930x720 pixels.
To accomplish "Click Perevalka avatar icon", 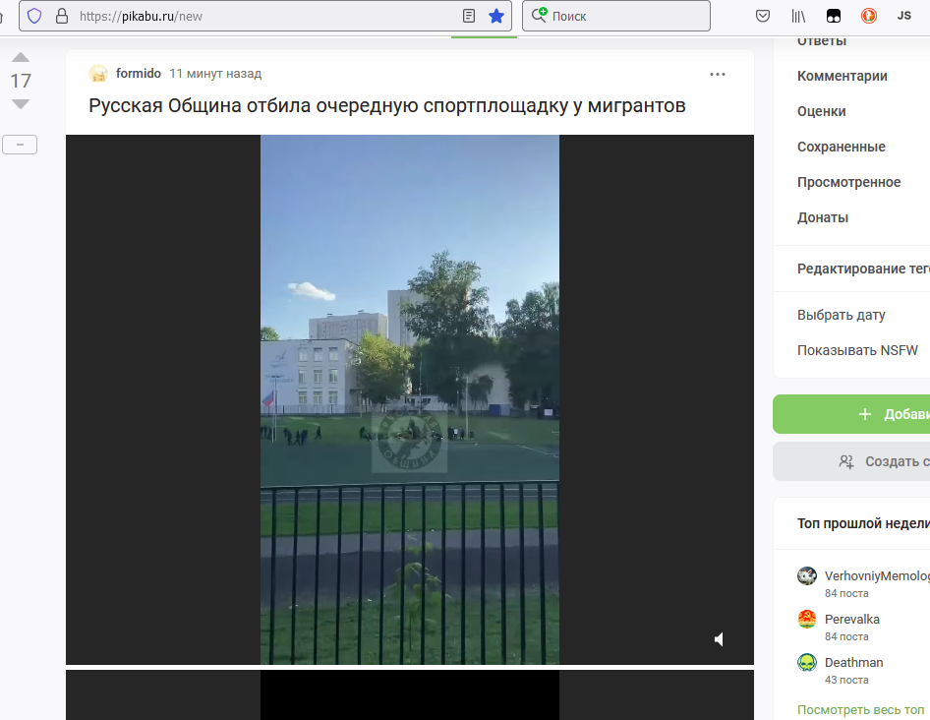I will point(807,619).
